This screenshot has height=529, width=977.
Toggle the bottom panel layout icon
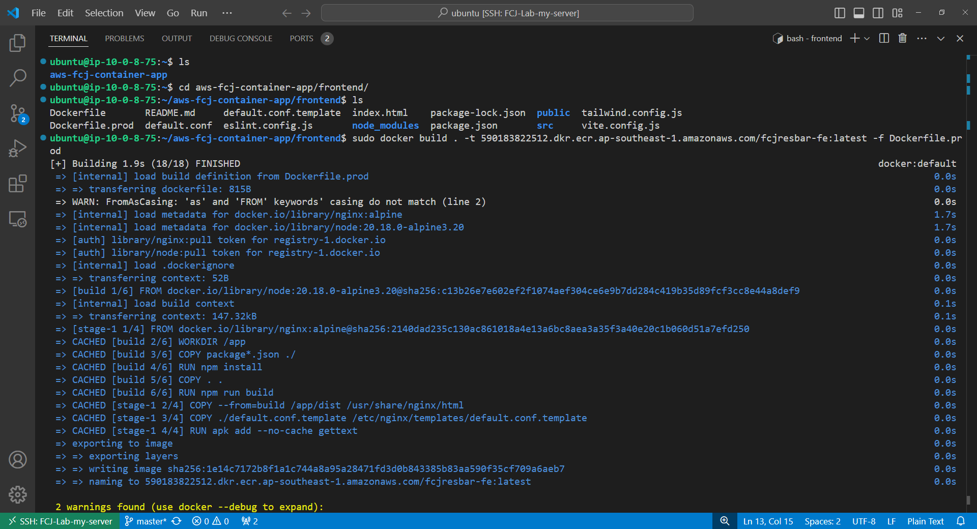(859, 13)
